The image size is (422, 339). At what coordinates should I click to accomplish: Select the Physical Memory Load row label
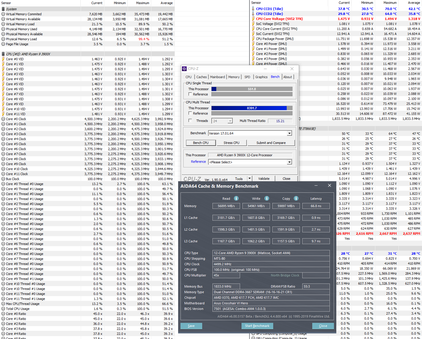point(21,39)
